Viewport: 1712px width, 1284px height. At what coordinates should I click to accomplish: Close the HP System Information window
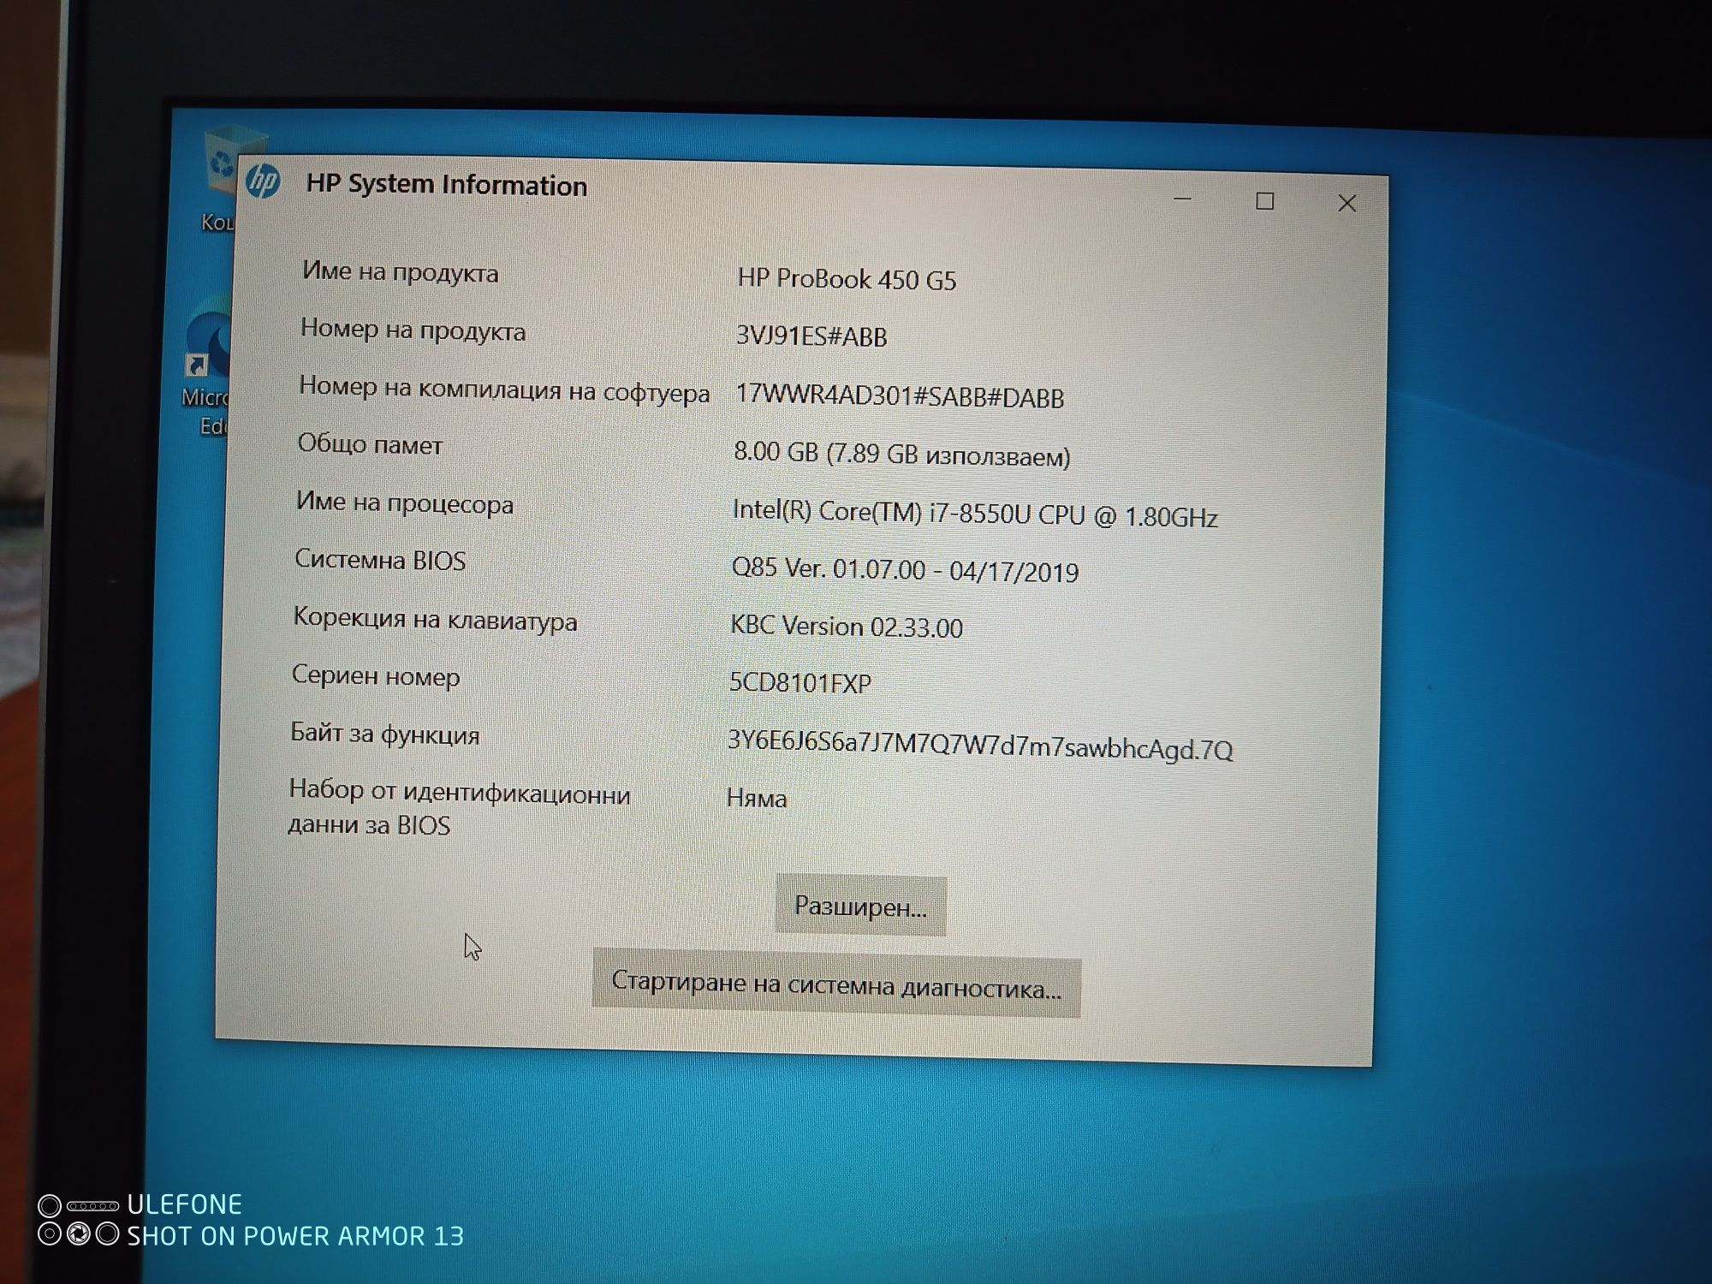click(x=1346, y=204)
